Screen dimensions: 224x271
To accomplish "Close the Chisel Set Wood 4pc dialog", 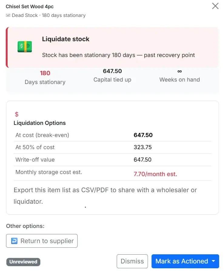I will 215,6.
